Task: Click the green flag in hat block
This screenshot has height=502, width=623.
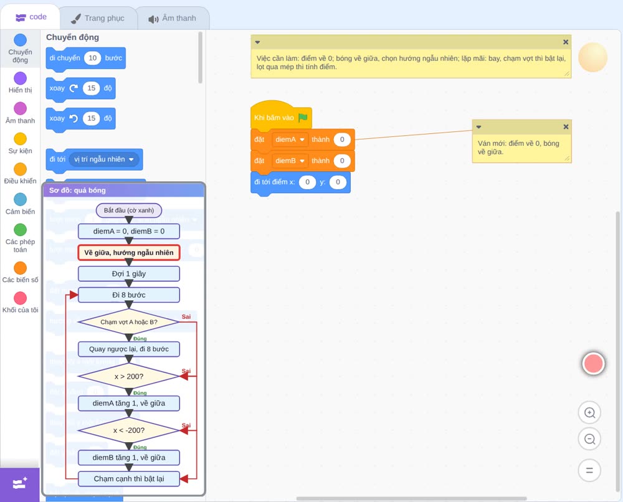Action: tap(303, 118)
